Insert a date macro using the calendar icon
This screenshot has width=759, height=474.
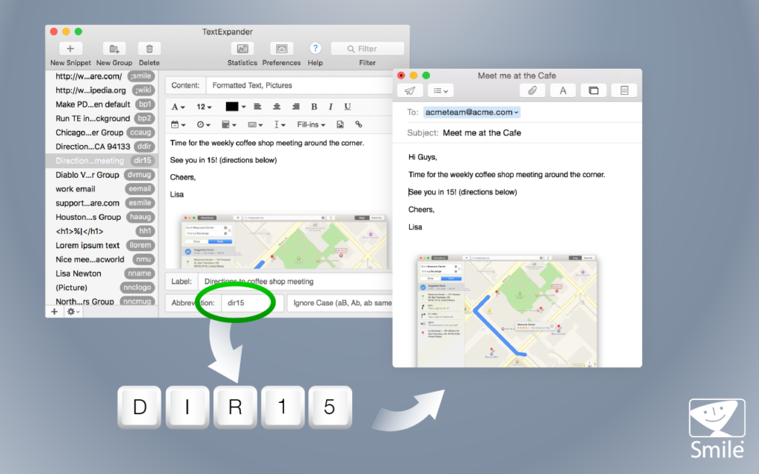pos(176,124)
